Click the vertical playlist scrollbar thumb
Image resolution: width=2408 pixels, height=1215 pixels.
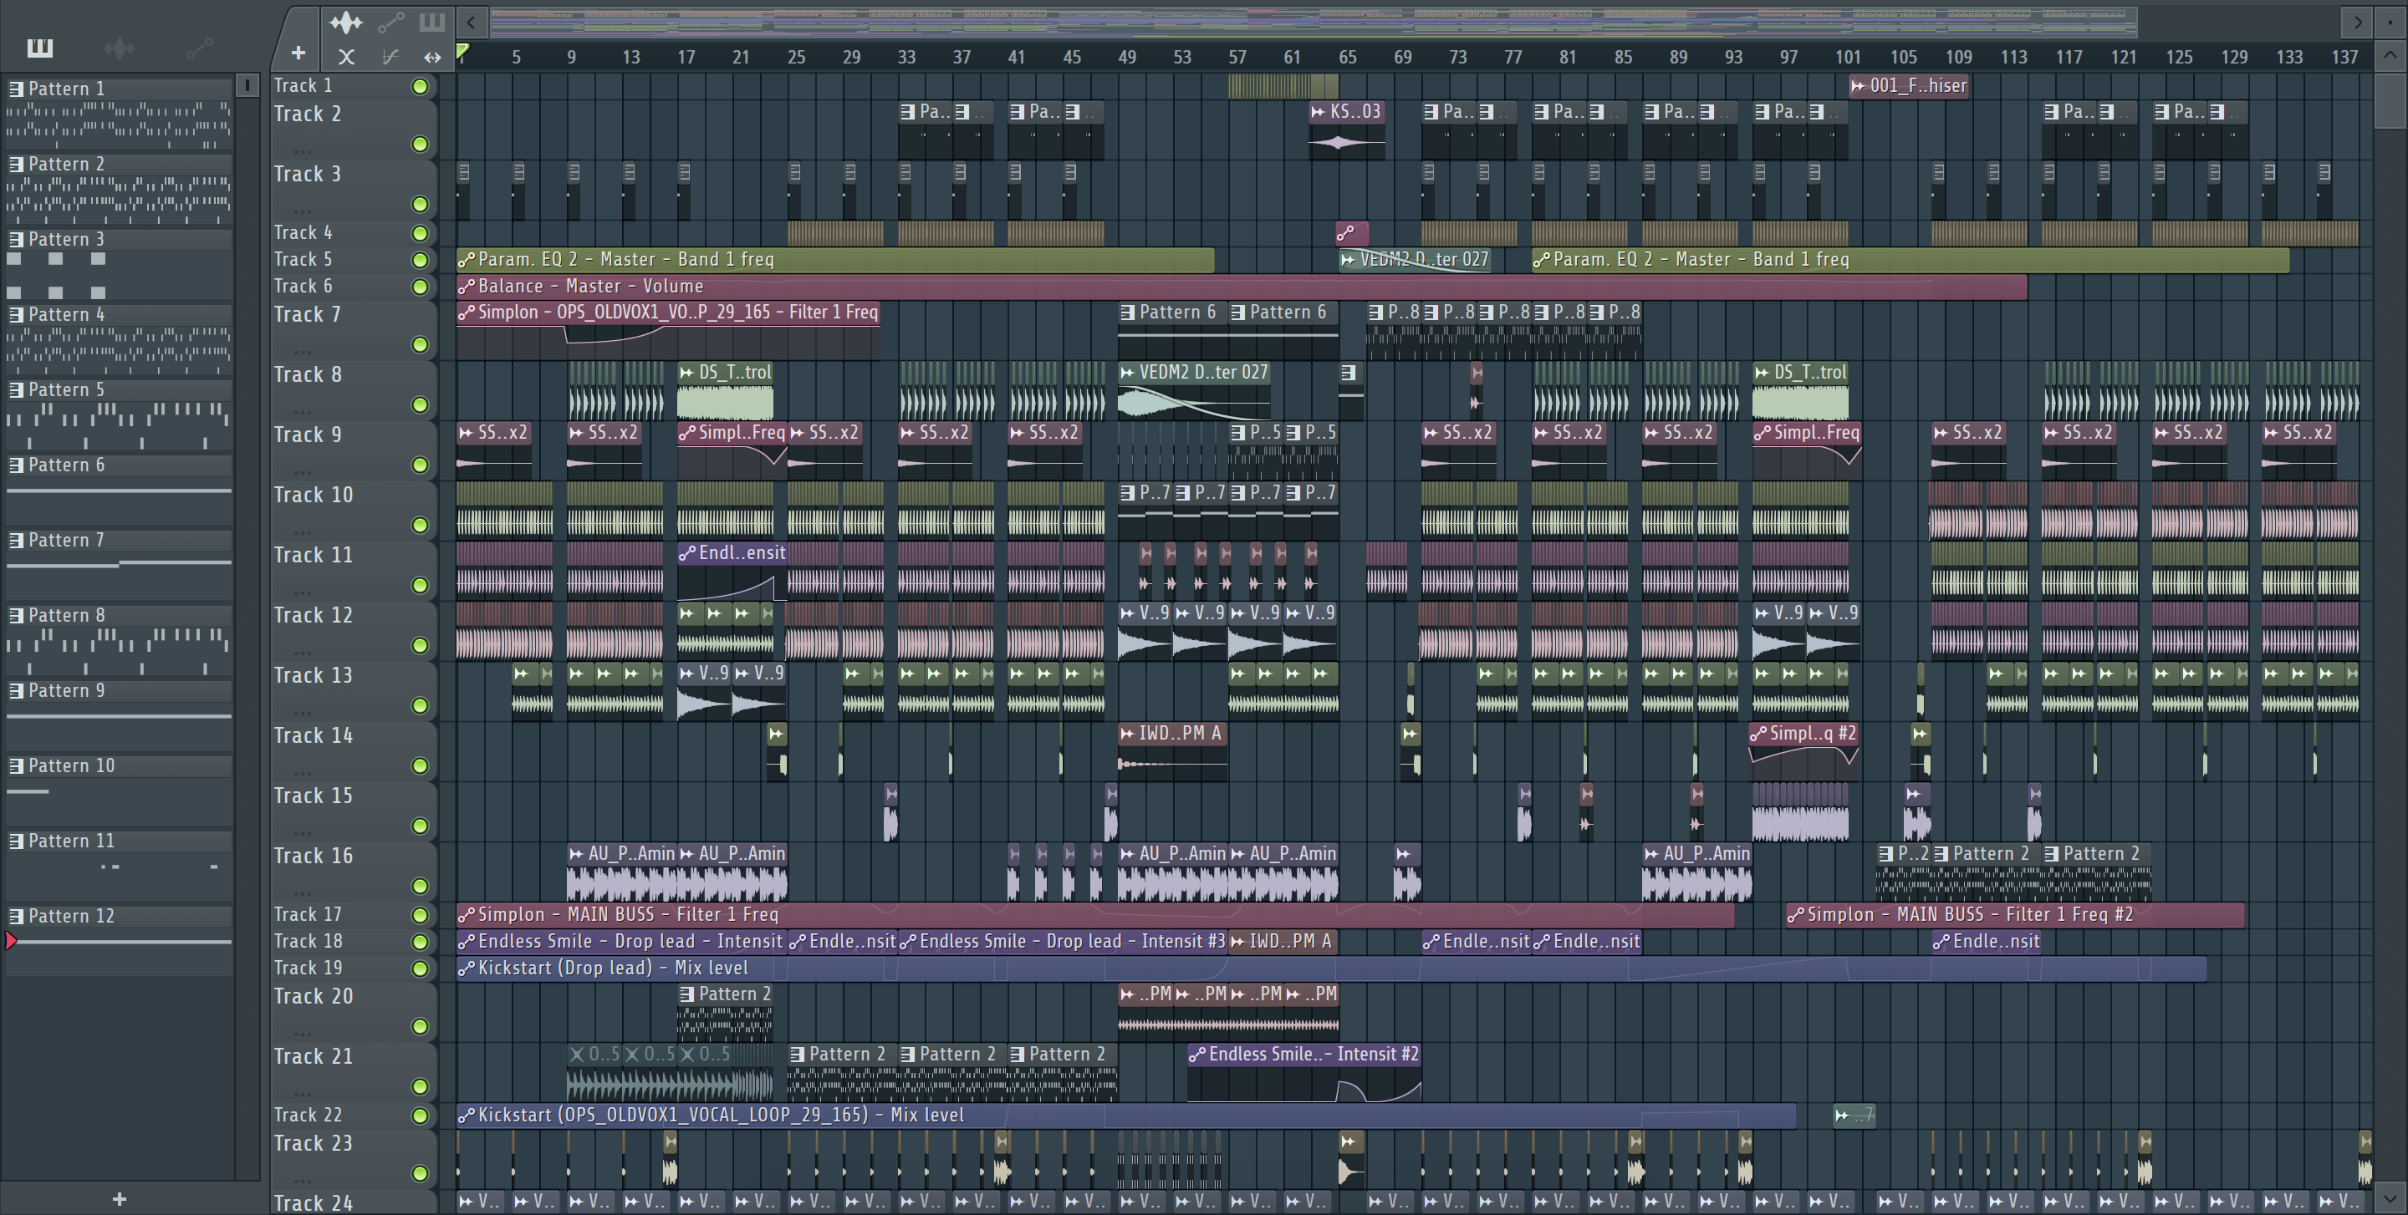click(2390, 101)
